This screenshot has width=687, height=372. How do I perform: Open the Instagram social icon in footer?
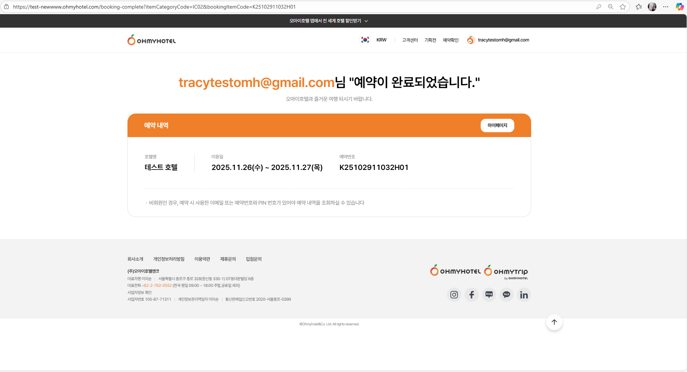click(454, 295)
